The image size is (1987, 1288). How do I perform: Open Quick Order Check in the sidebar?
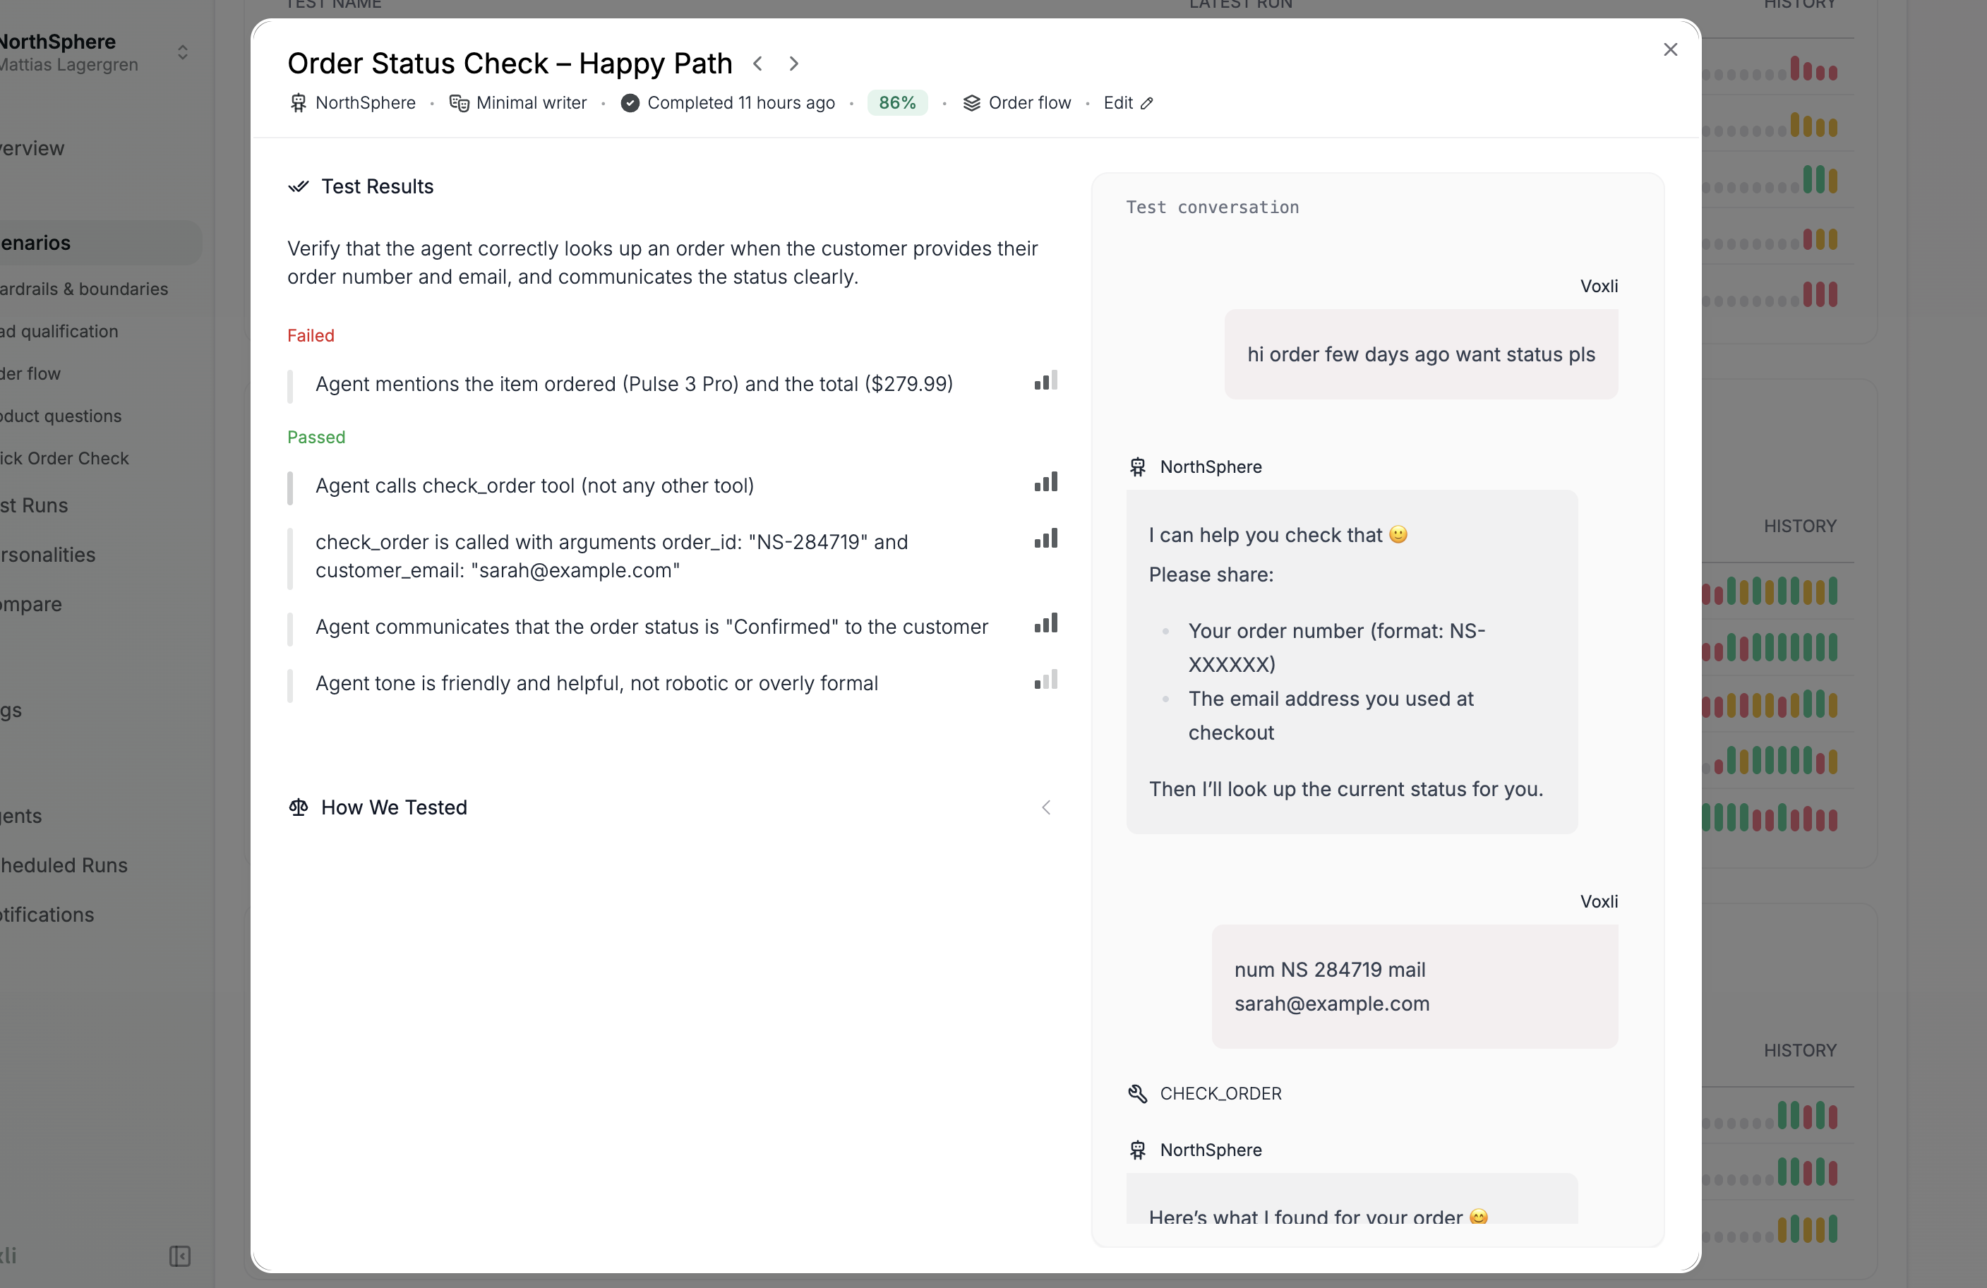[64, 458]
